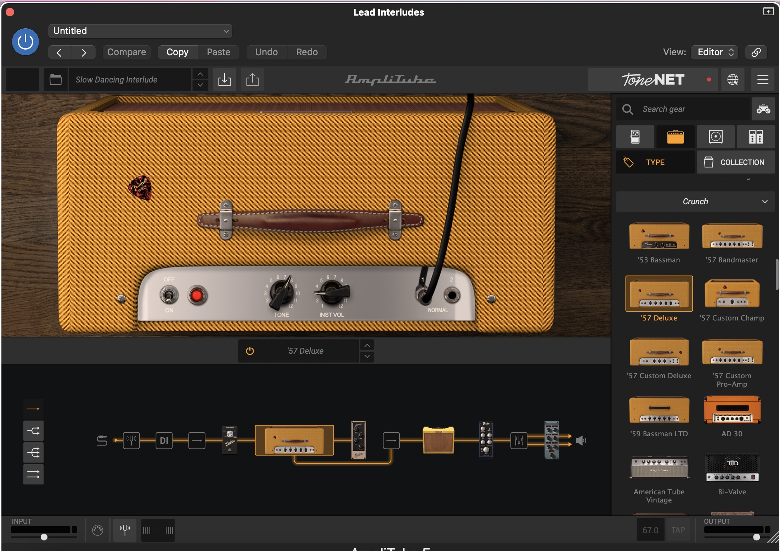Viewport: 780px width, 551px height.
Task: Switch to the cabinets gear tab
Action: [716, 137]
